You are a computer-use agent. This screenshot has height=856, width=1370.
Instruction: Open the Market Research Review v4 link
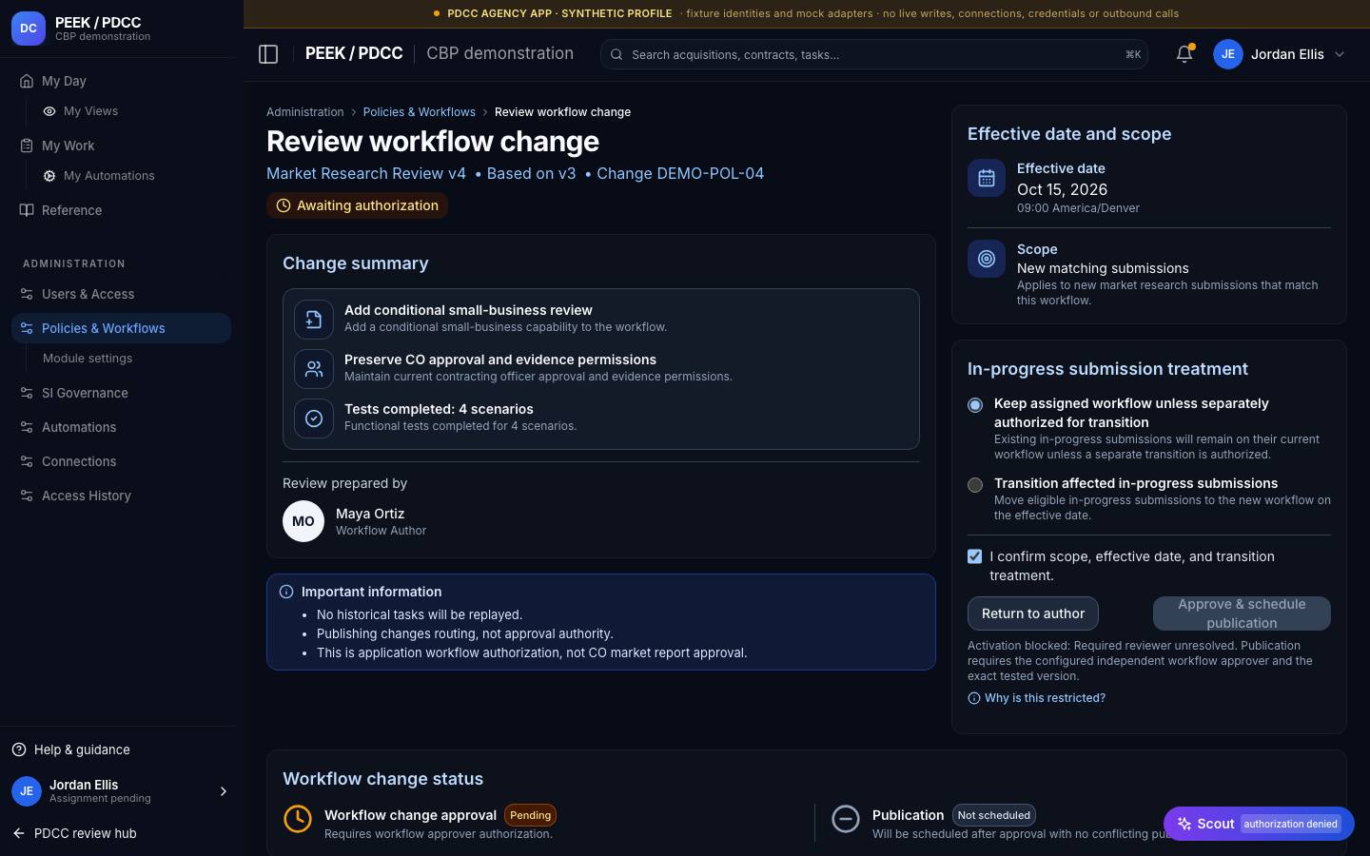click(x=366, y=173)
